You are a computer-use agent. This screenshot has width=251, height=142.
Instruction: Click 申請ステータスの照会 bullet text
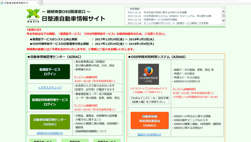click(x=186, y=77)
